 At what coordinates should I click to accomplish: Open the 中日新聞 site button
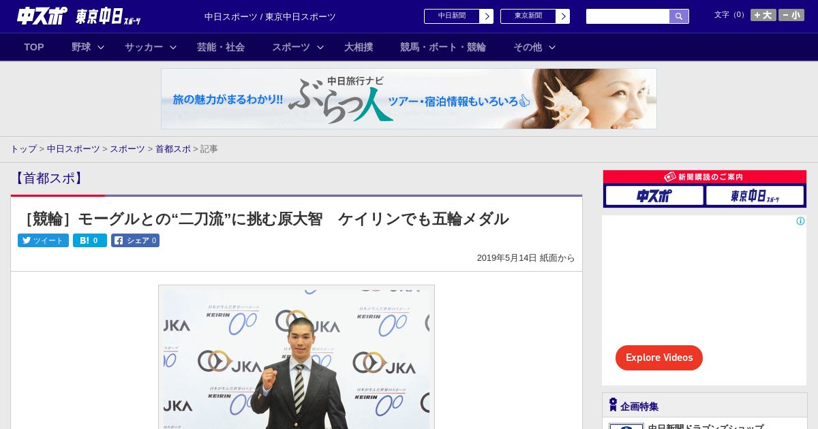[x=452, y=16]
